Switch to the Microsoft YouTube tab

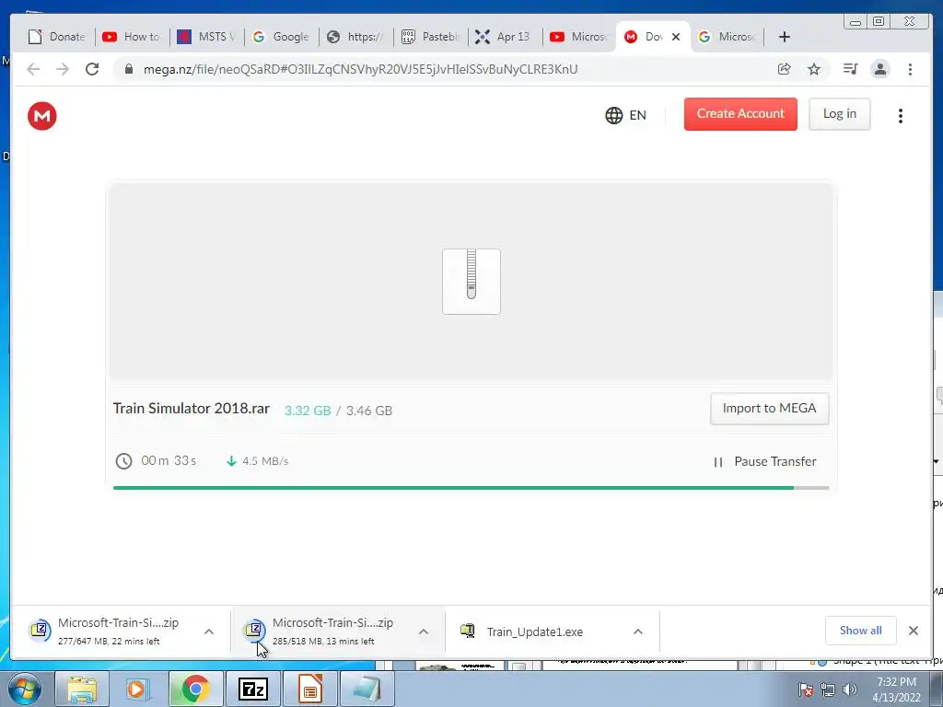[x=580, y=37]
